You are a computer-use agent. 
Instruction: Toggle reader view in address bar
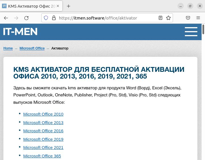(x=160, y=18)
